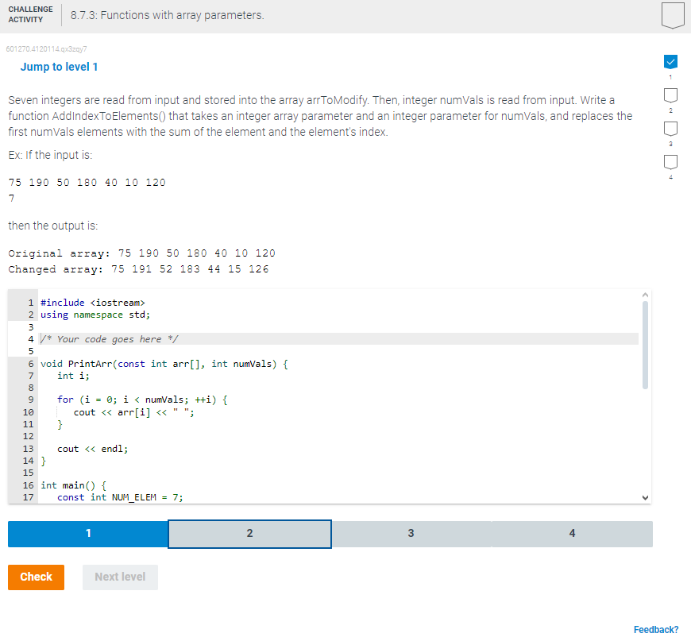This screenshot has width=691, height=641.
Task: Click the empty level 2 progress checkbox
Action: click(x=670, y=95)
